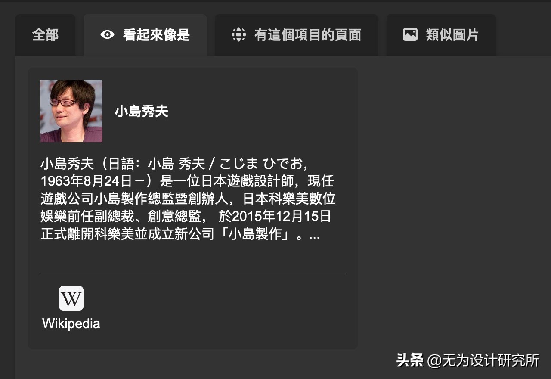Click the horizontal divider above Wikipedia
Screen dimensions: 551x379
pyautogui.click(x=193, y=273)
